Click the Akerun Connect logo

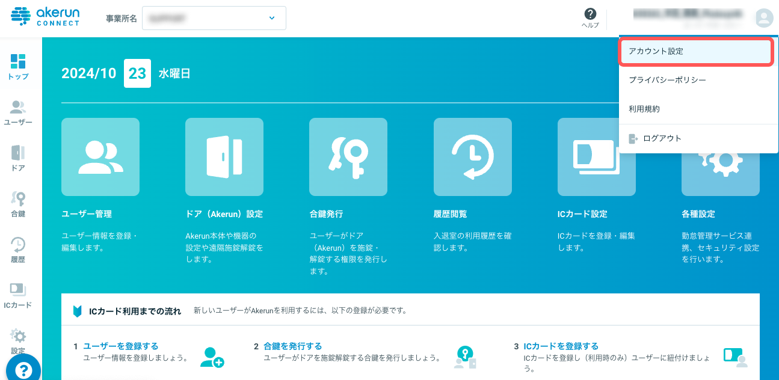pos(46,16)
